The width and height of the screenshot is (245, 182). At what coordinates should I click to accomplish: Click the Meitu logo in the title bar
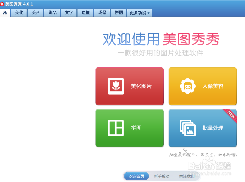(x=3, y=4)
